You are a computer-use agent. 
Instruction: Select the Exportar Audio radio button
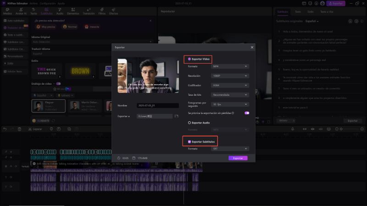(x=189, y=123)
